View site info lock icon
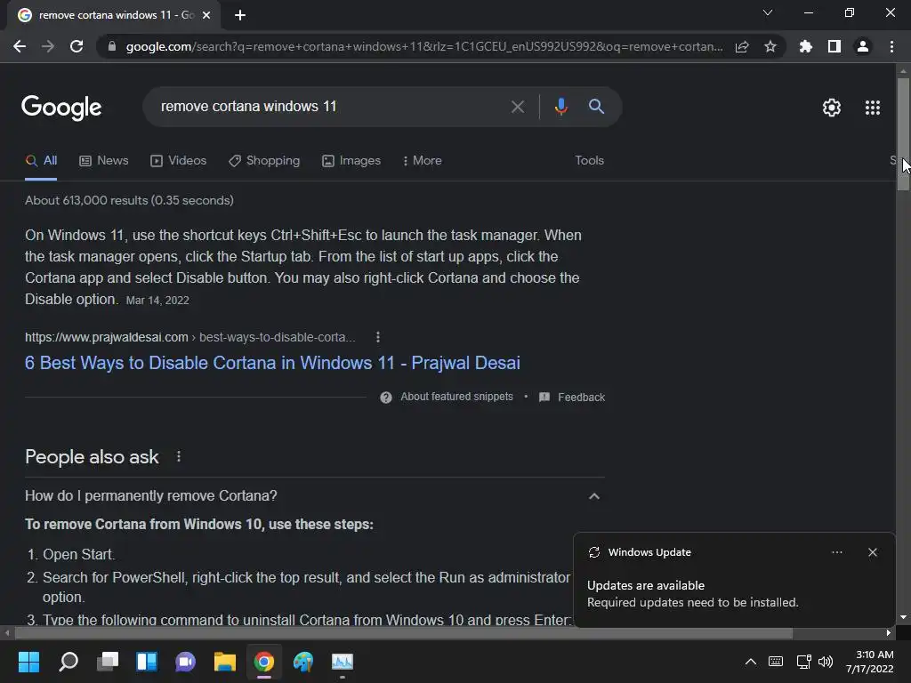The image size is (911, 683). coord(112,46)
